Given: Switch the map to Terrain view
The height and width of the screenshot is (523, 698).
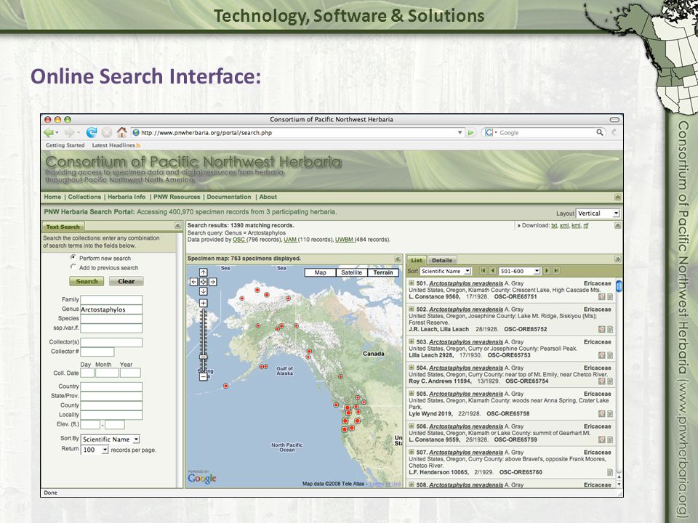Looking at the screenshot, I should 383,272.
